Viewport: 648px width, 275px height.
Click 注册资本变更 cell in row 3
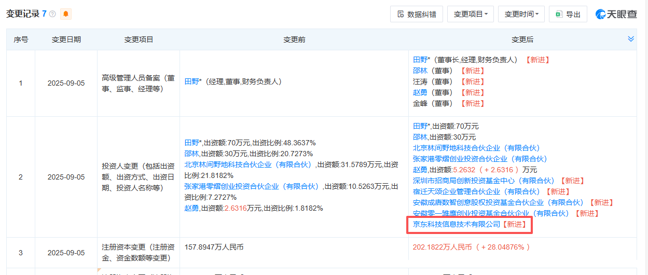click(x=139, y=253)
